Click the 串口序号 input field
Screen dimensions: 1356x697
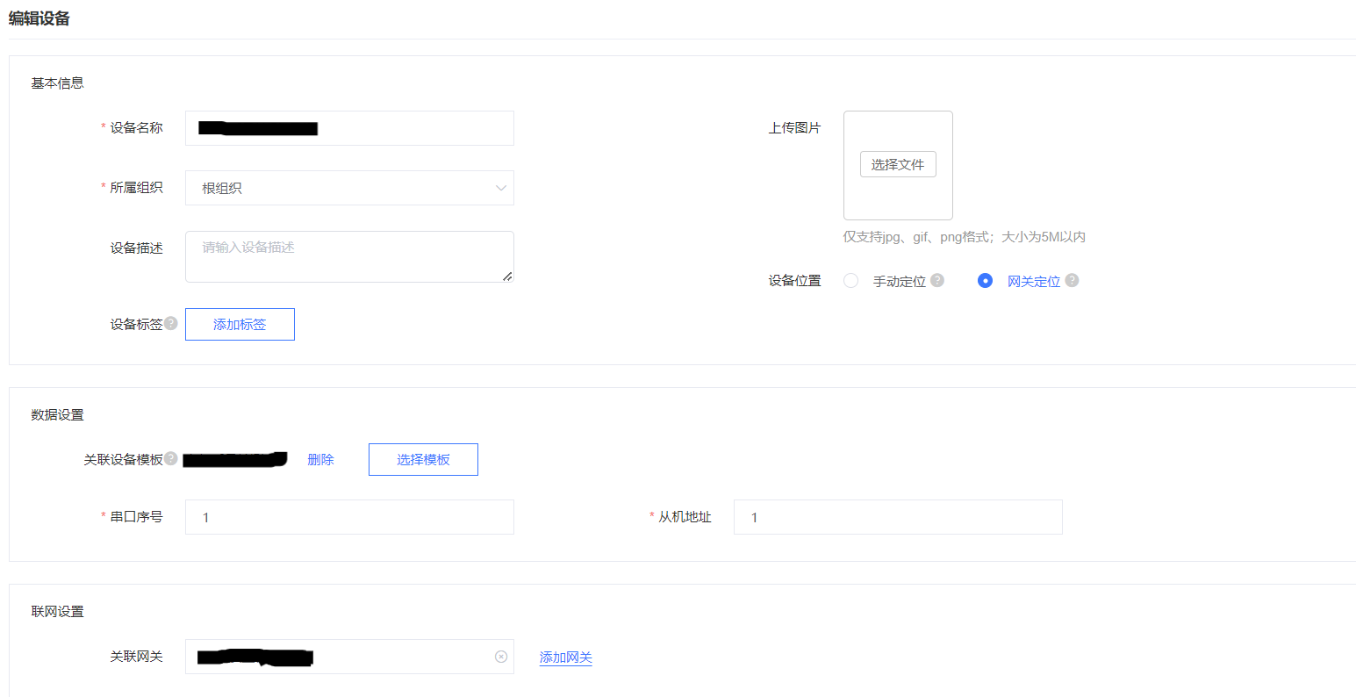click(349, 517)
